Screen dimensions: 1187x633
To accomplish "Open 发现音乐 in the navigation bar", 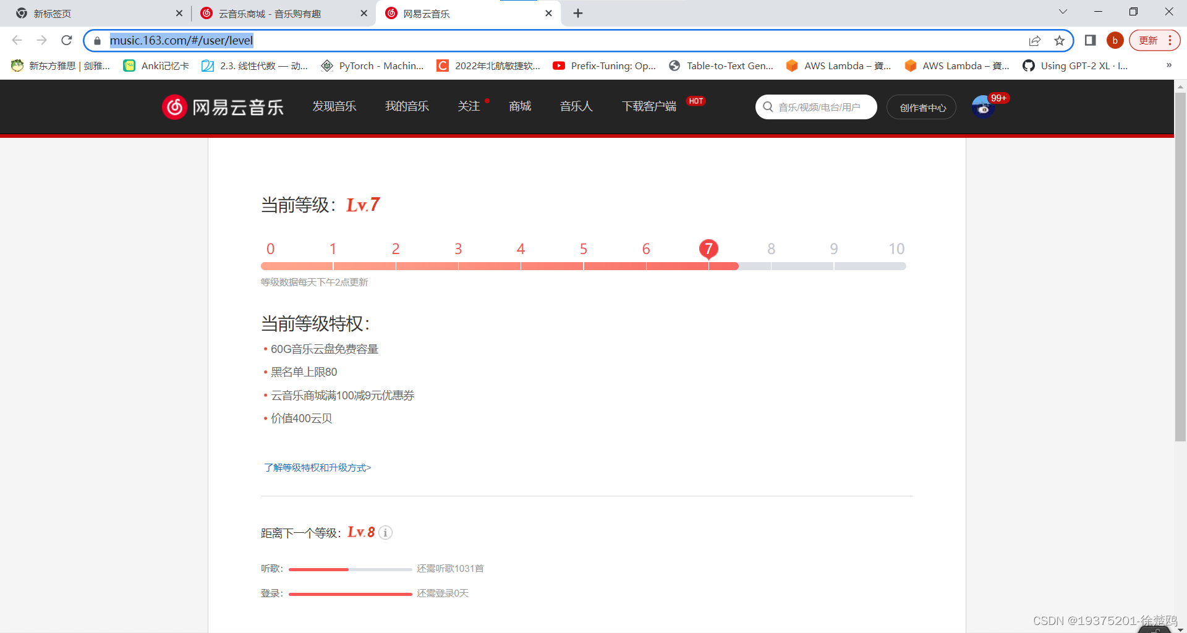I will 334,106.
